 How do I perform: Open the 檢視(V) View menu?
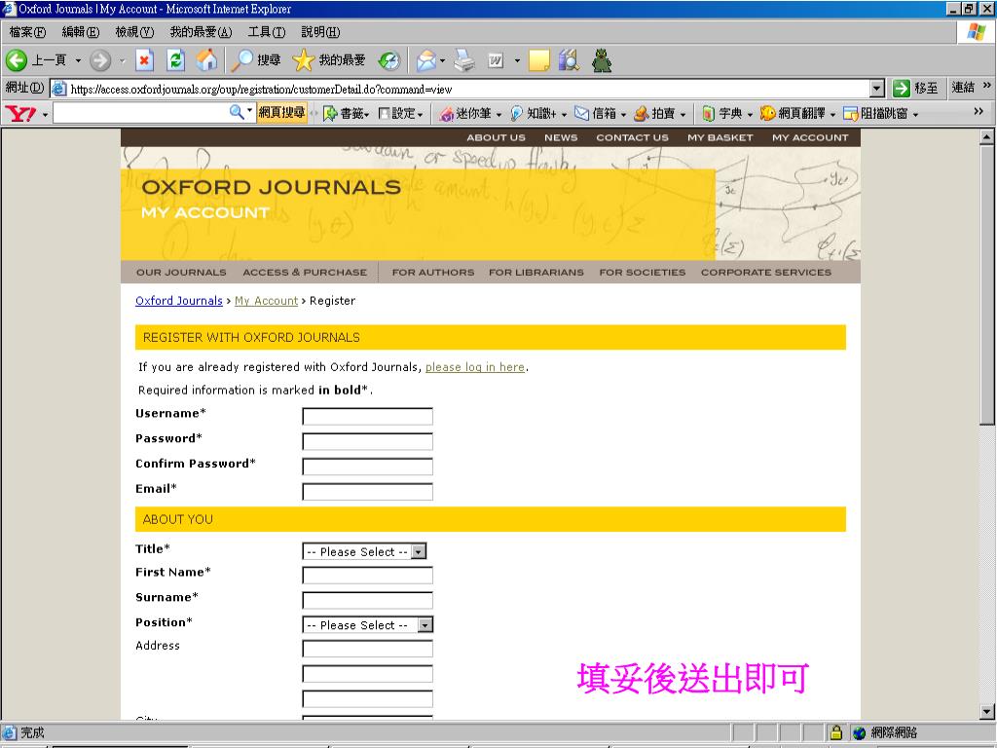point(134,32)
